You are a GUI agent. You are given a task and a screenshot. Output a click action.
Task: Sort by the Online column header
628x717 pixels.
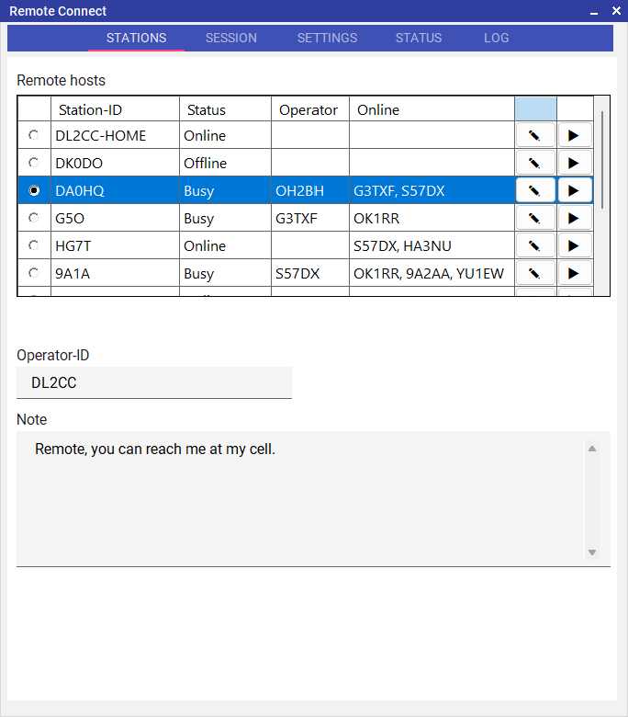(x=432, y=109)
